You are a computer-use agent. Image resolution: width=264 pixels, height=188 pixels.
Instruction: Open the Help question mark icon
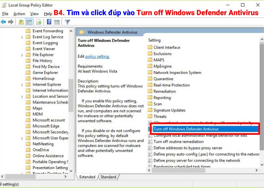pos(49,22)
